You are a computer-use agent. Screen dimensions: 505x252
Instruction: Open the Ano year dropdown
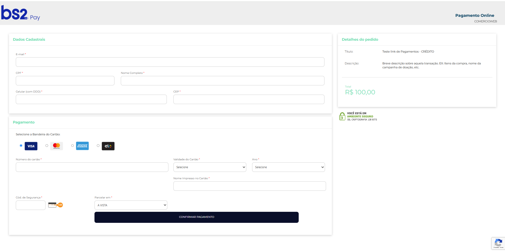pyautogui.click(x=288, y=167)
